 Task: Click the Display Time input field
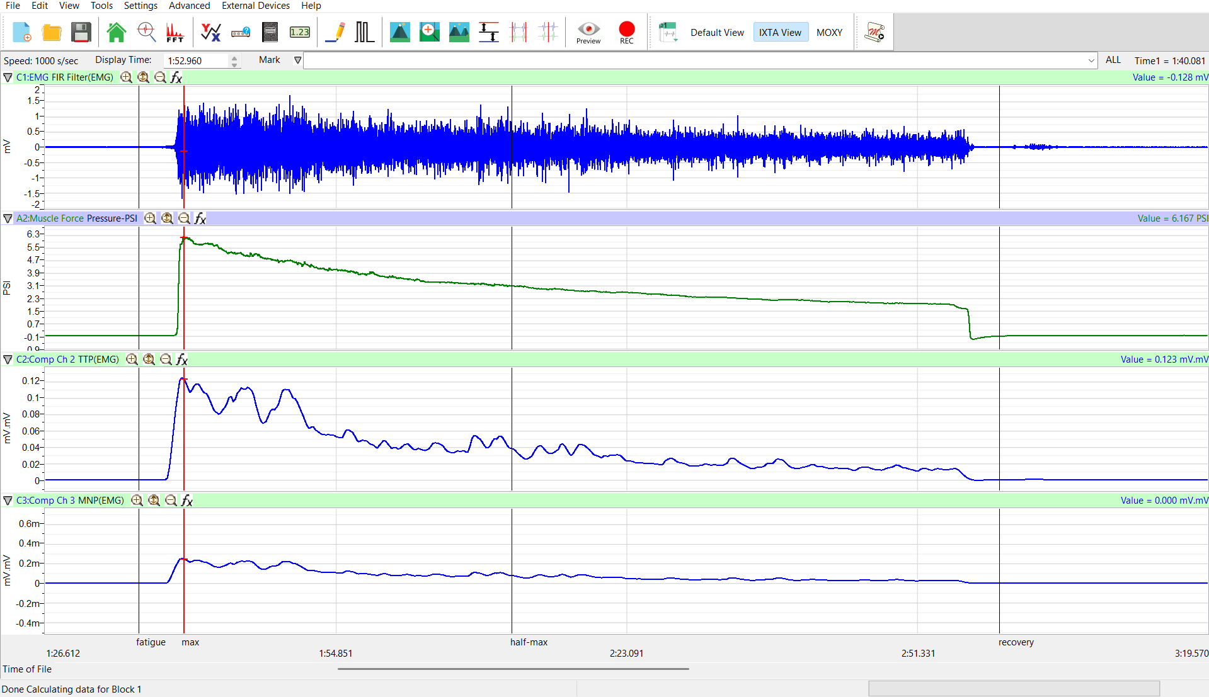pyautogui.click(x=195, y=61)
